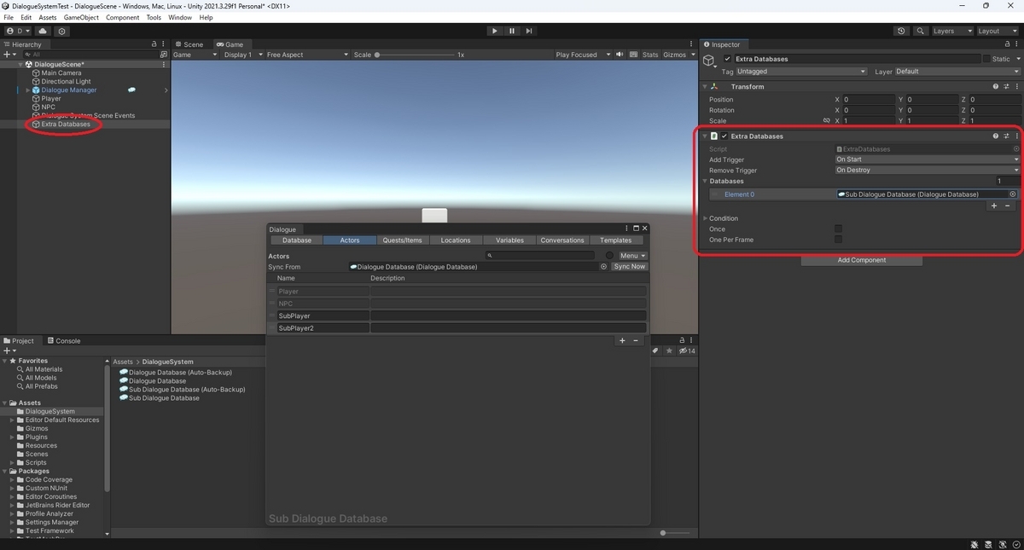Expand the Dialogue Manager hierarchy item
This screenshot has height=550, width=1024.
27,90
